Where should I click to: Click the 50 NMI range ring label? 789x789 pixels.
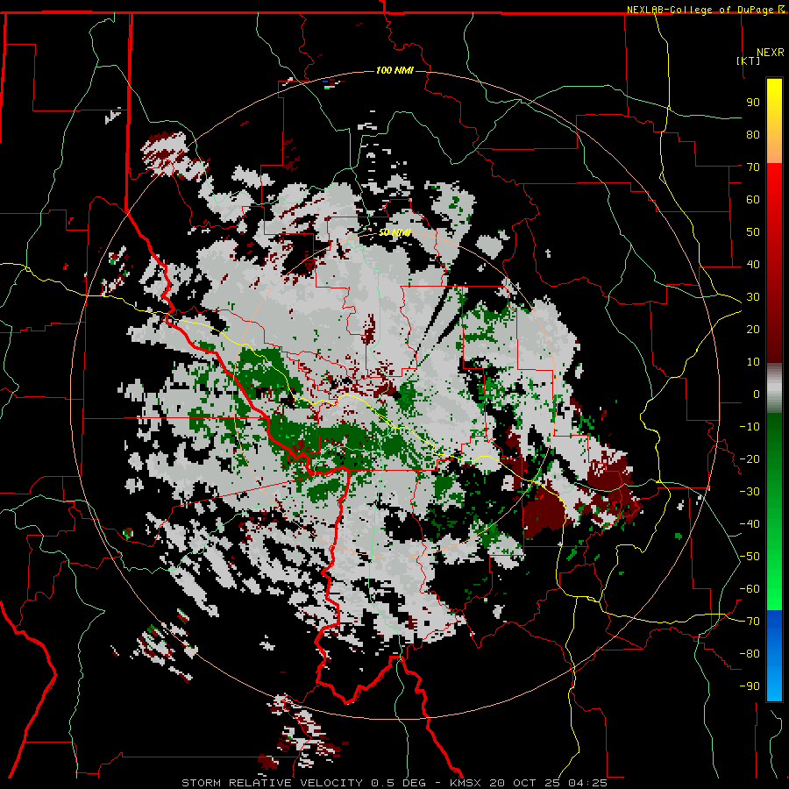[394, 232]
